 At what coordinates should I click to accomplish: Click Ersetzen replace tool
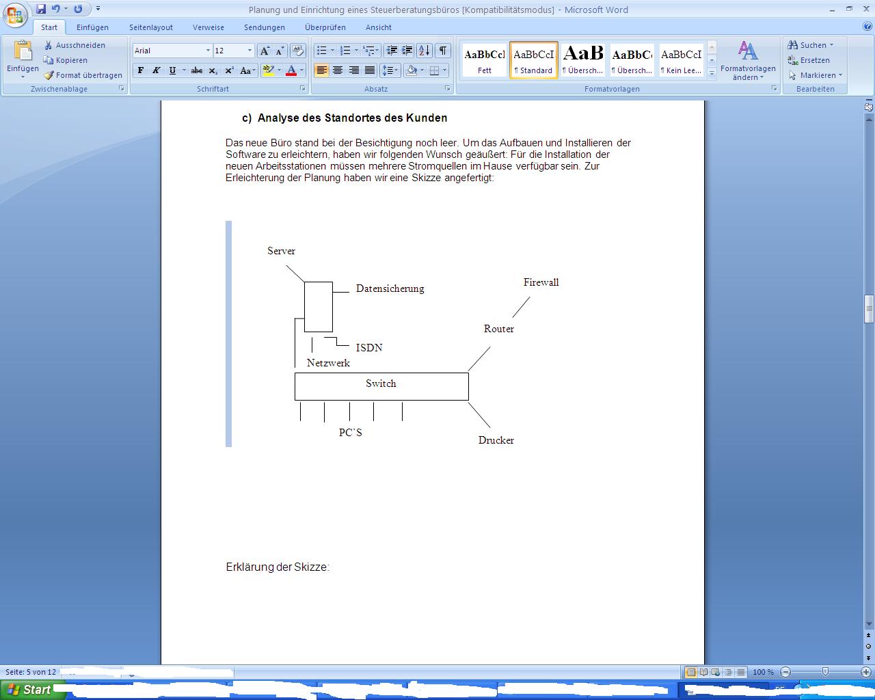coord(809,60)
